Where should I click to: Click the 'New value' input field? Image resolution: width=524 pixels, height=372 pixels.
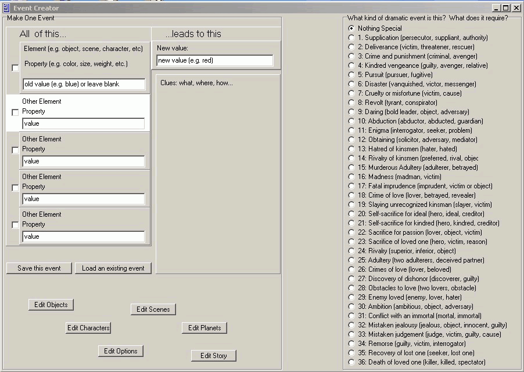214,61
